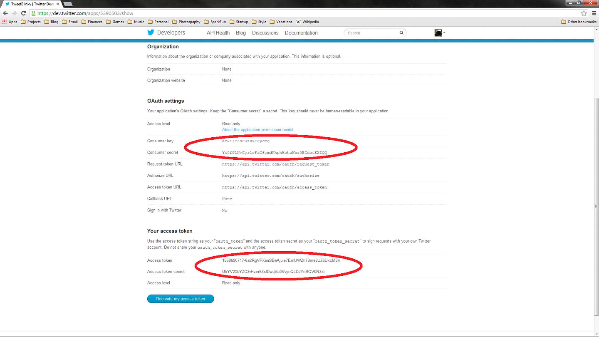The width and height of the screenshot is (599, 337).
Task: Click the Consumer secret value text
Action: tap(275, 153)
